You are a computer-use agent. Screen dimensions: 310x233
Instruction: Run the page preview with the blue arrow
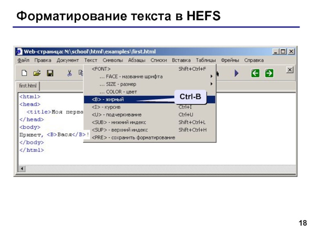pos(236,73)
